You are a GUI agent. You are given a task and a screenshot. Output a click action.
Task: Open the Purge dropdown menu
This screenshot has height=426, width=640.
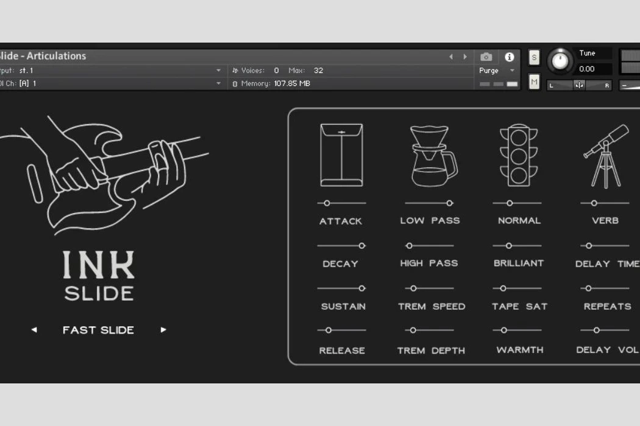click(497, 71)
